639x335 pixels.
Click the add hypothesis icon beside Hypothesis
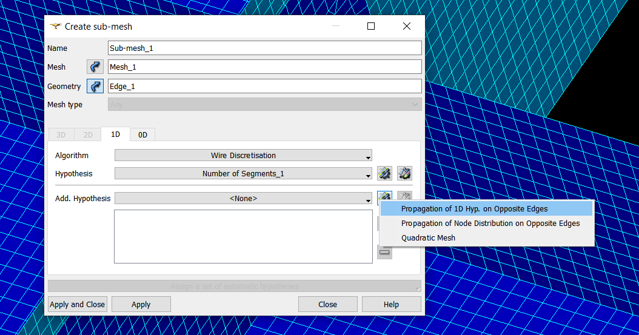(x=384, y=174)
